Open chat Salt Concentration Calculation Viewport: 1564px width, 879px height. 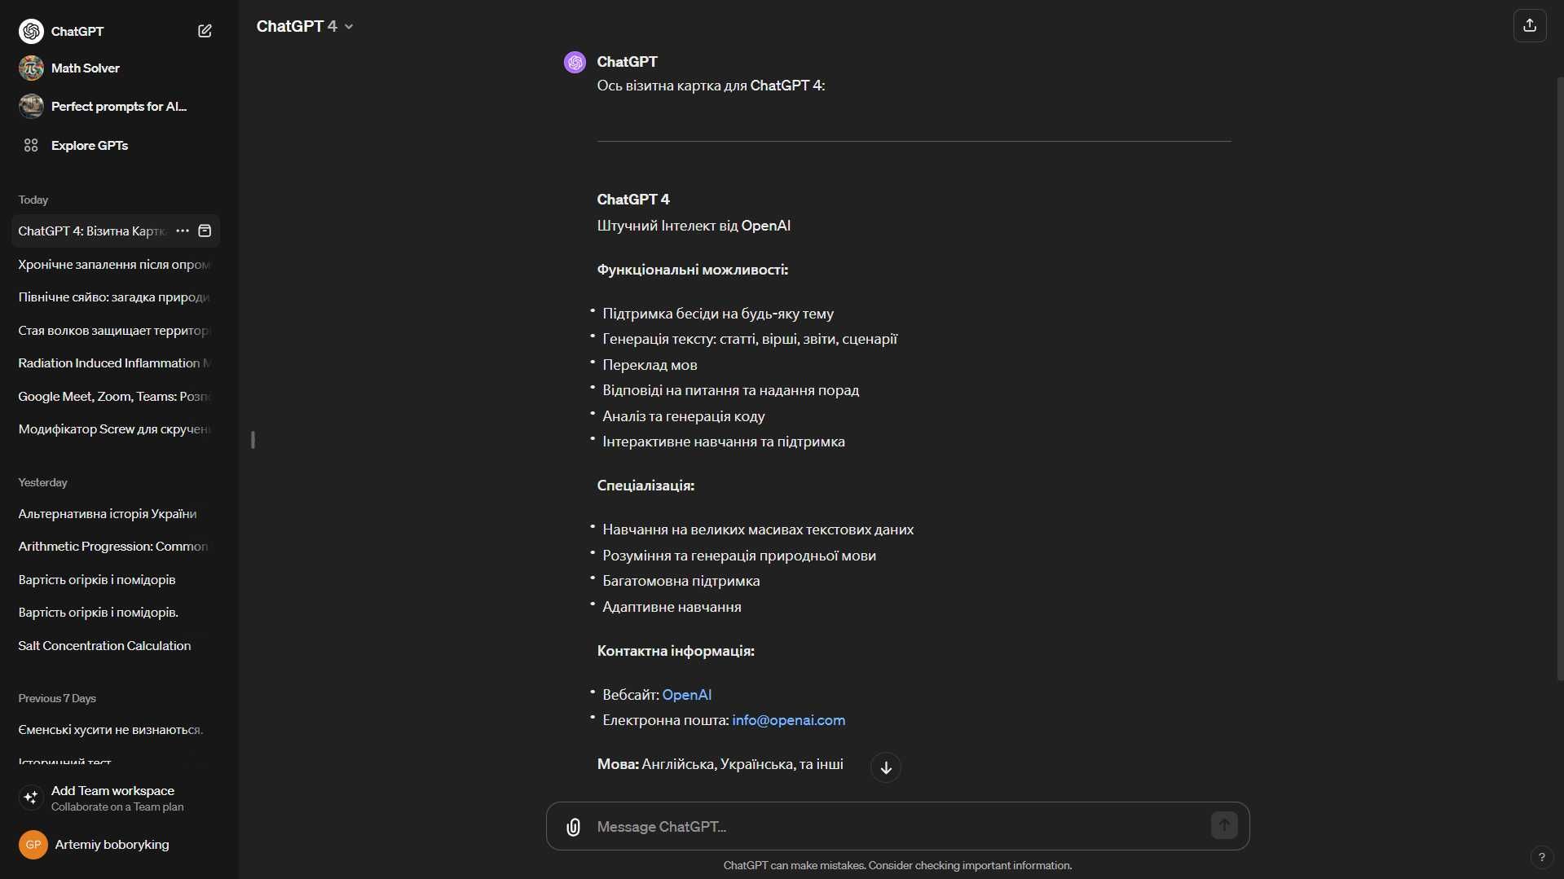pos(115,646)
